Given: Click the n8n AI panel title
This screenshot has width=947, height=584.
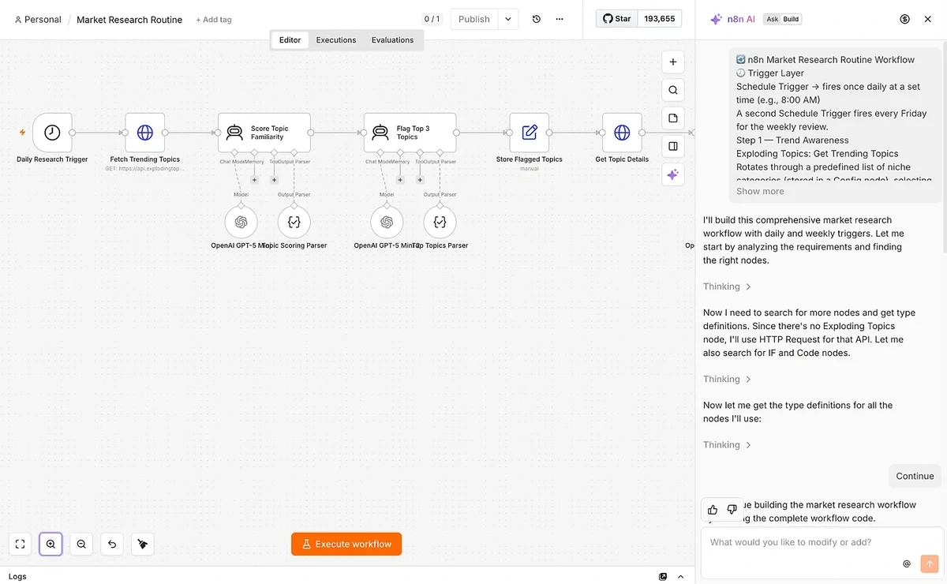Looking at the screenshot, I should pos(740,19).
